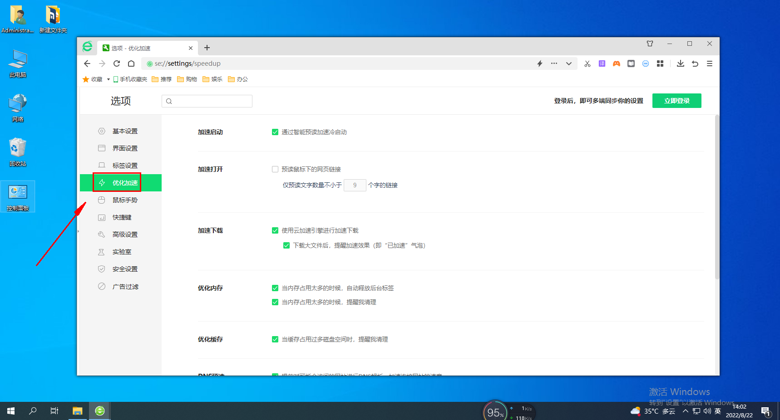
Task: Select the 回收站 desktop icon
Action: tap(18, 152)
